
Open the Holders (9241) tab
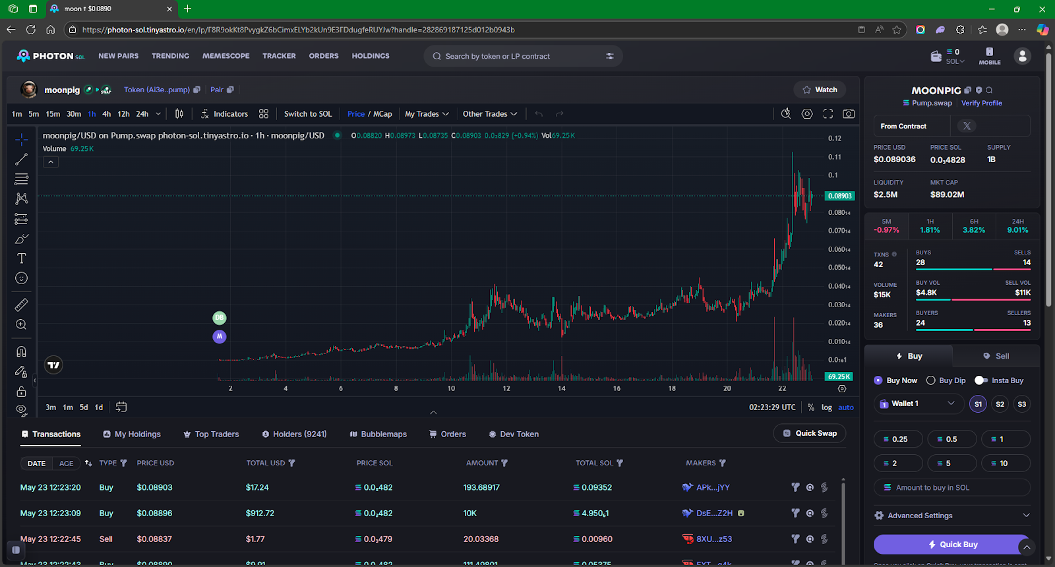(x=294, y=434)
